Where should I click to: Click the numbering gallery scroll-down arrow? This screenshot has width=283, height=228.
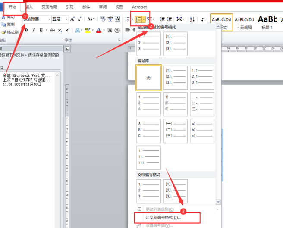point(218,202)
